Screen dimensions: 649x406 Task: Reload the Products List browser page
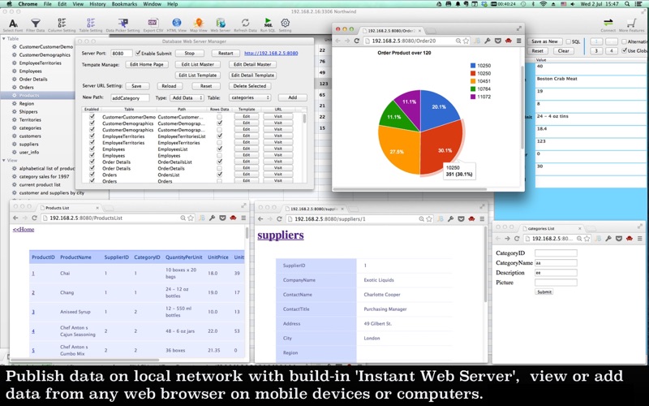point(34,218)
